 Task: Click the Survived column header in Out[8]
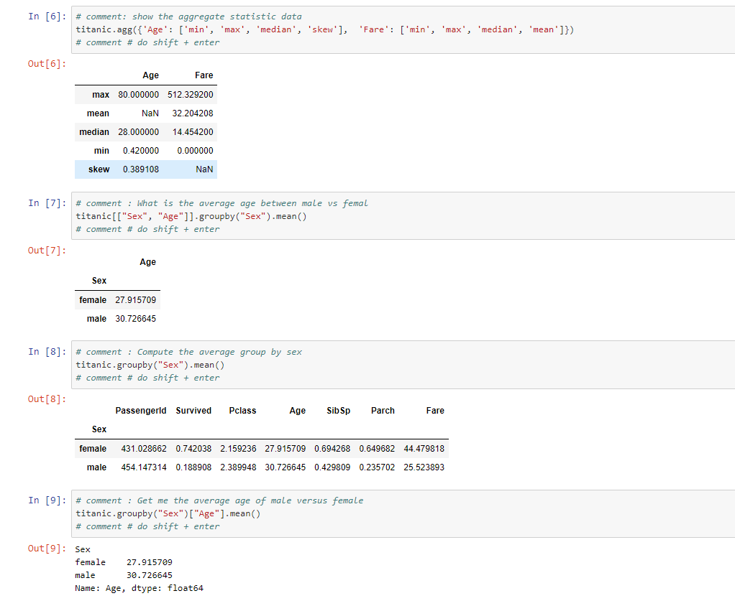click(x=193, y=411)
